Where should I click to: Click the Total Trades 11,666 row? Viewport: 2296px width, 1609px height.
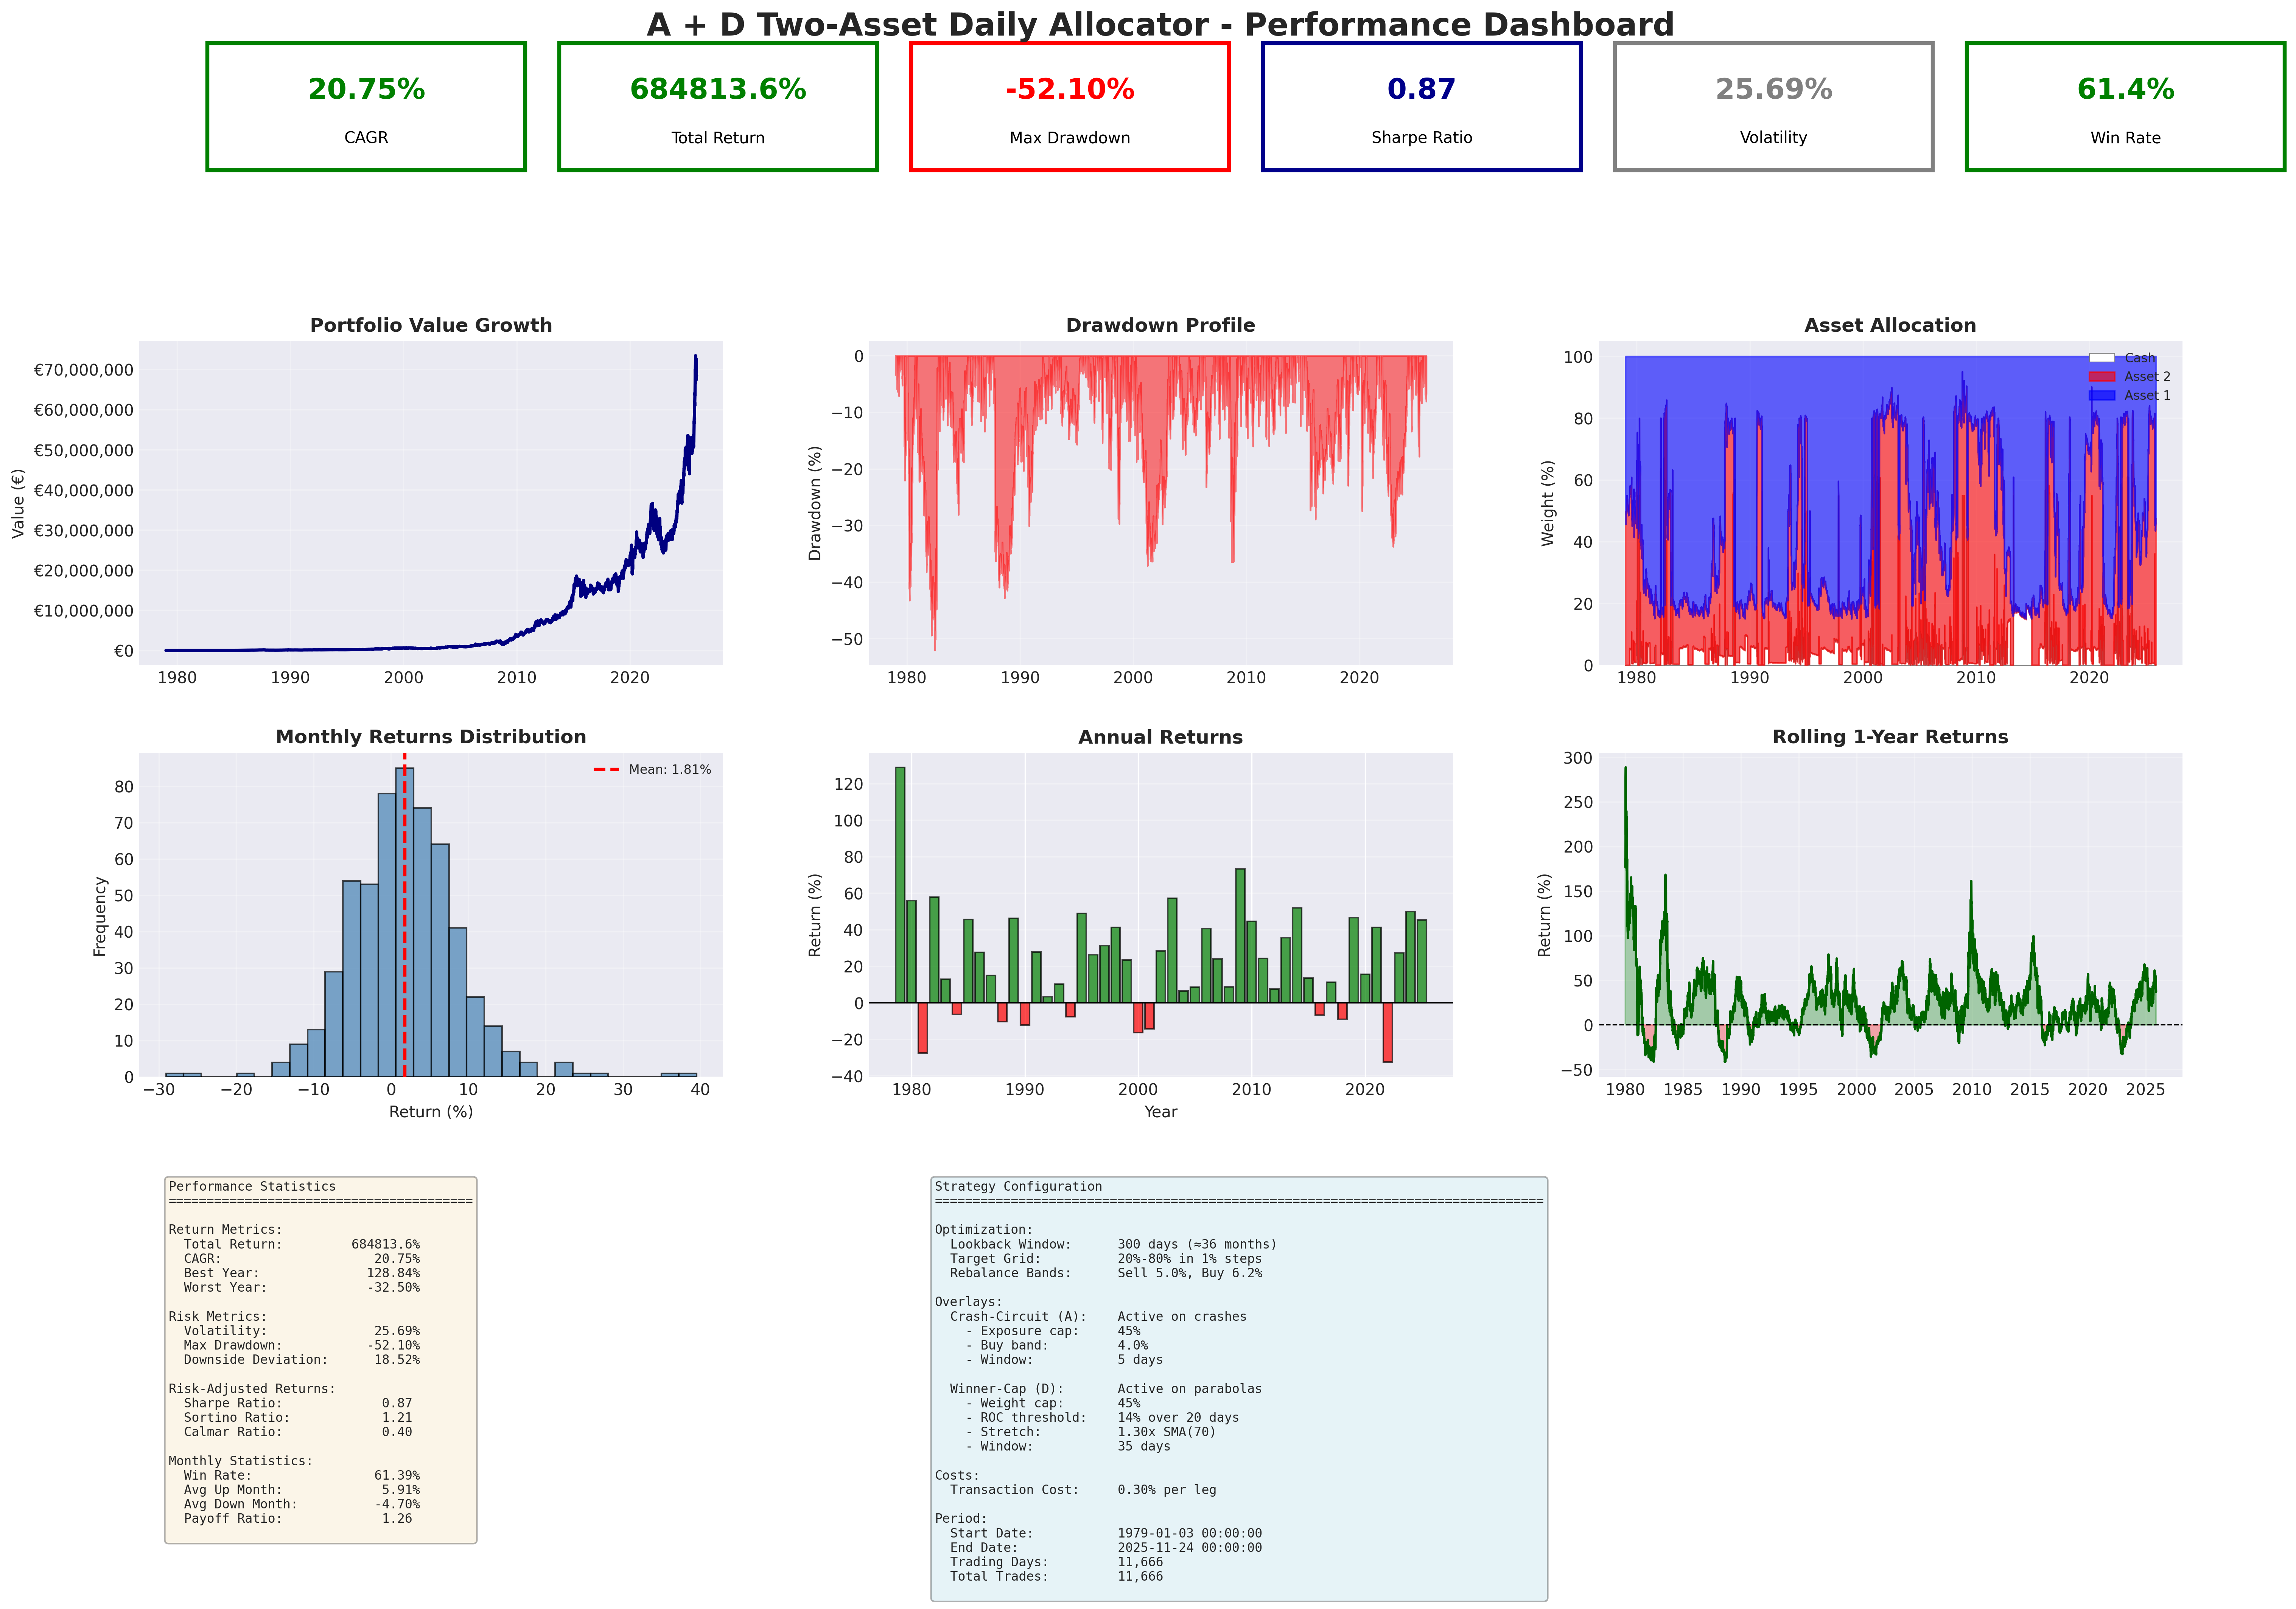[1056, 1577]
